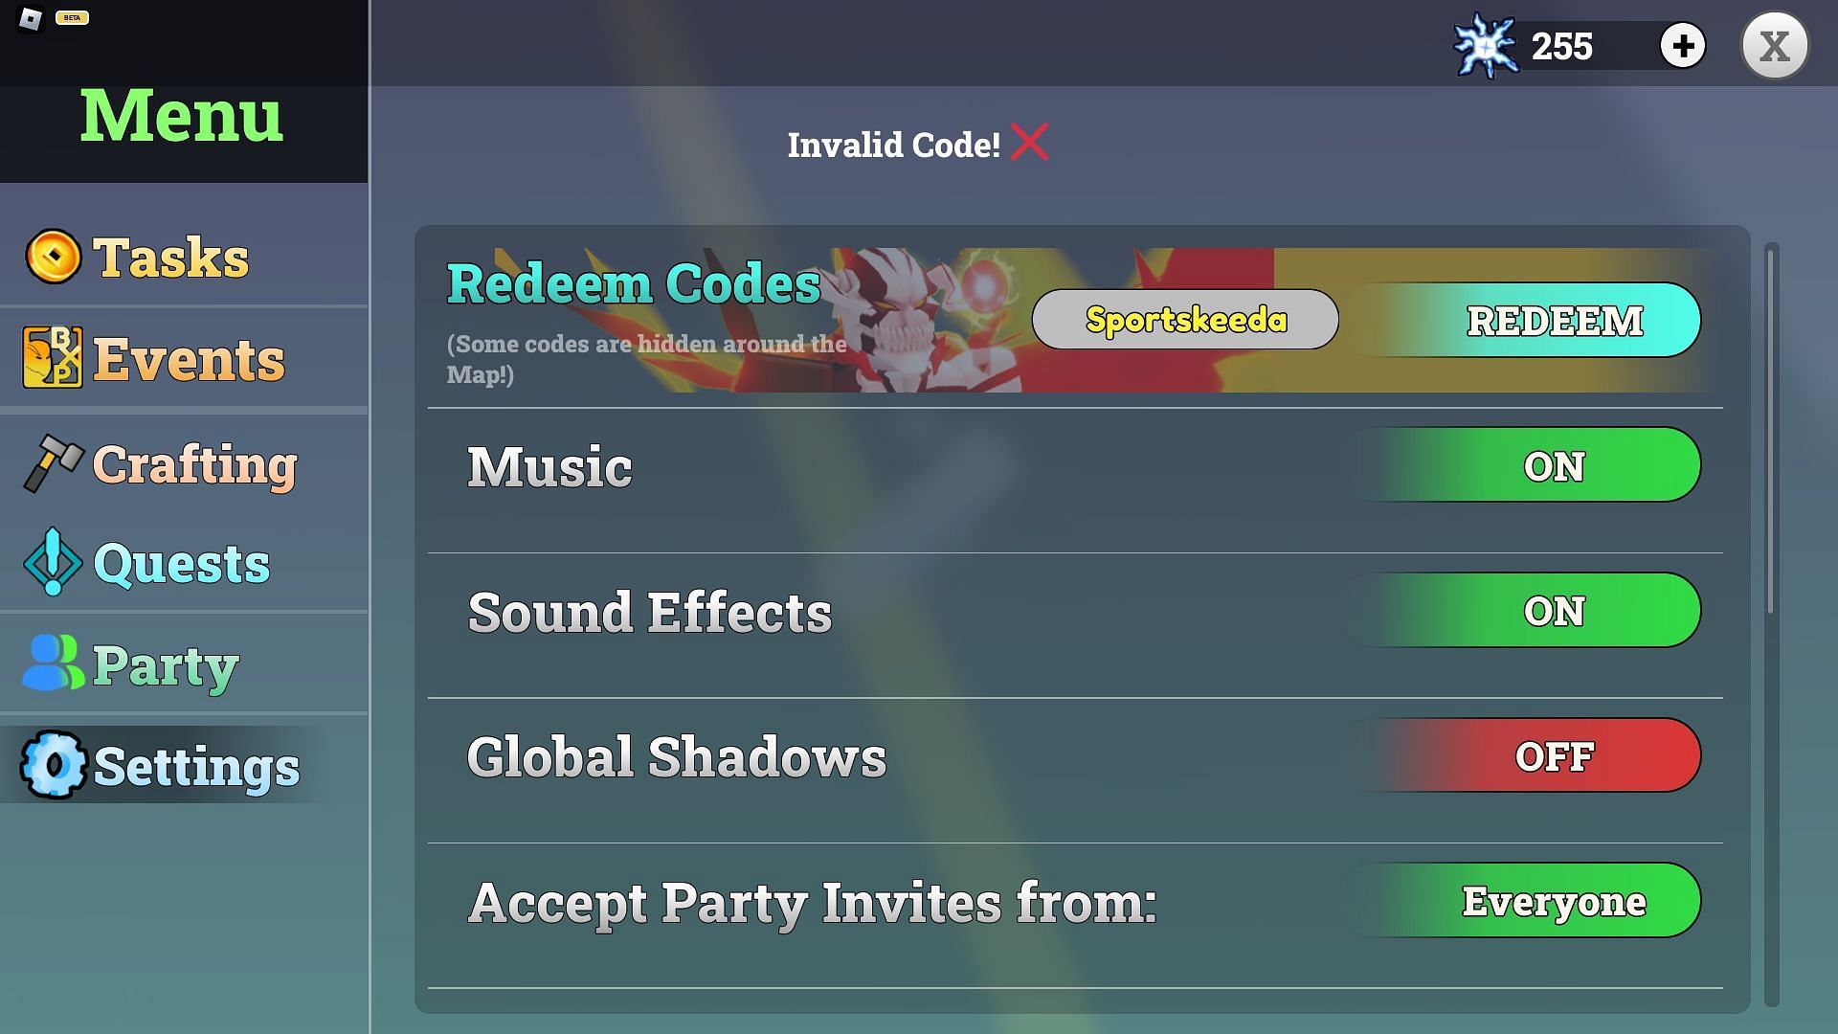
Task: Change Accept Party Invites from Everyone
Action: pos(1554,900)
